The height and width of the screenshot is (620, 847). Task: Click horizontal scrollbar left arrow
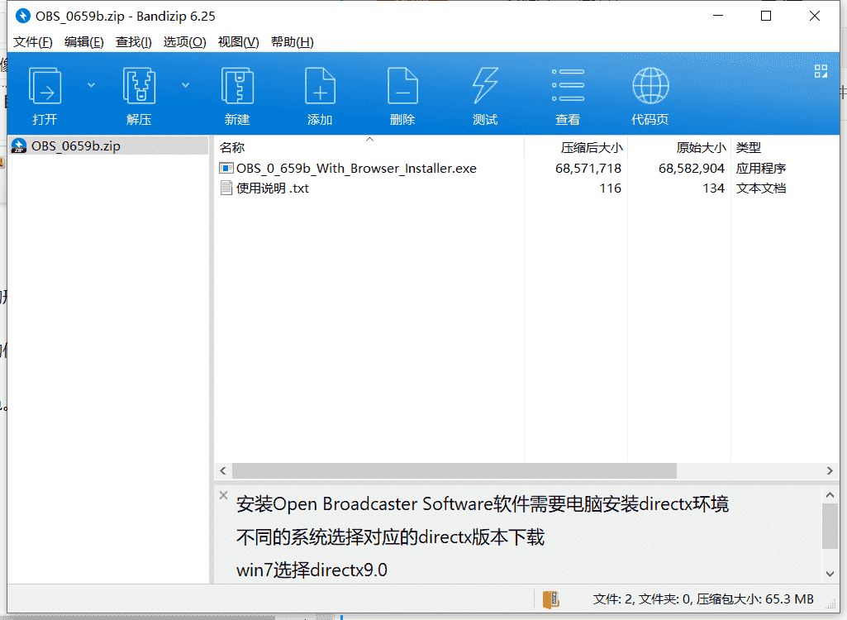pos(223,471)
